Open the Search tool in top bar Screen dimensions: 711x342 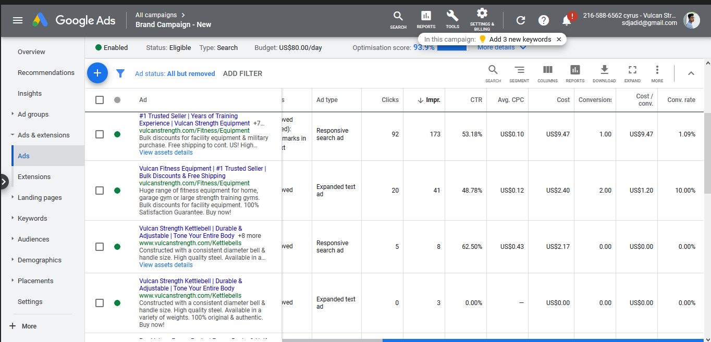click(398, 20)
